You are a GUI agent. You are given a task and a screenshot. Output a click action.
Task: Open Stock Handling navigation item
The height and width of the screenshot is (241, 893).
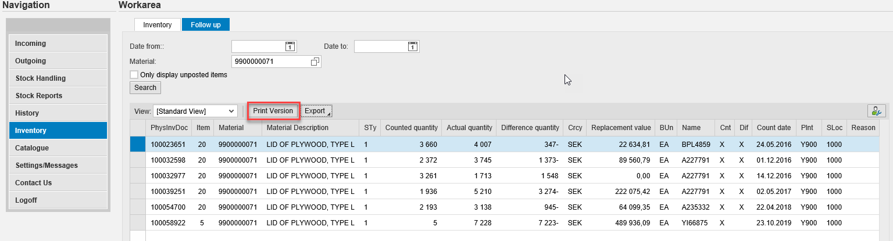pyautogui.click(x=58, y=78)
